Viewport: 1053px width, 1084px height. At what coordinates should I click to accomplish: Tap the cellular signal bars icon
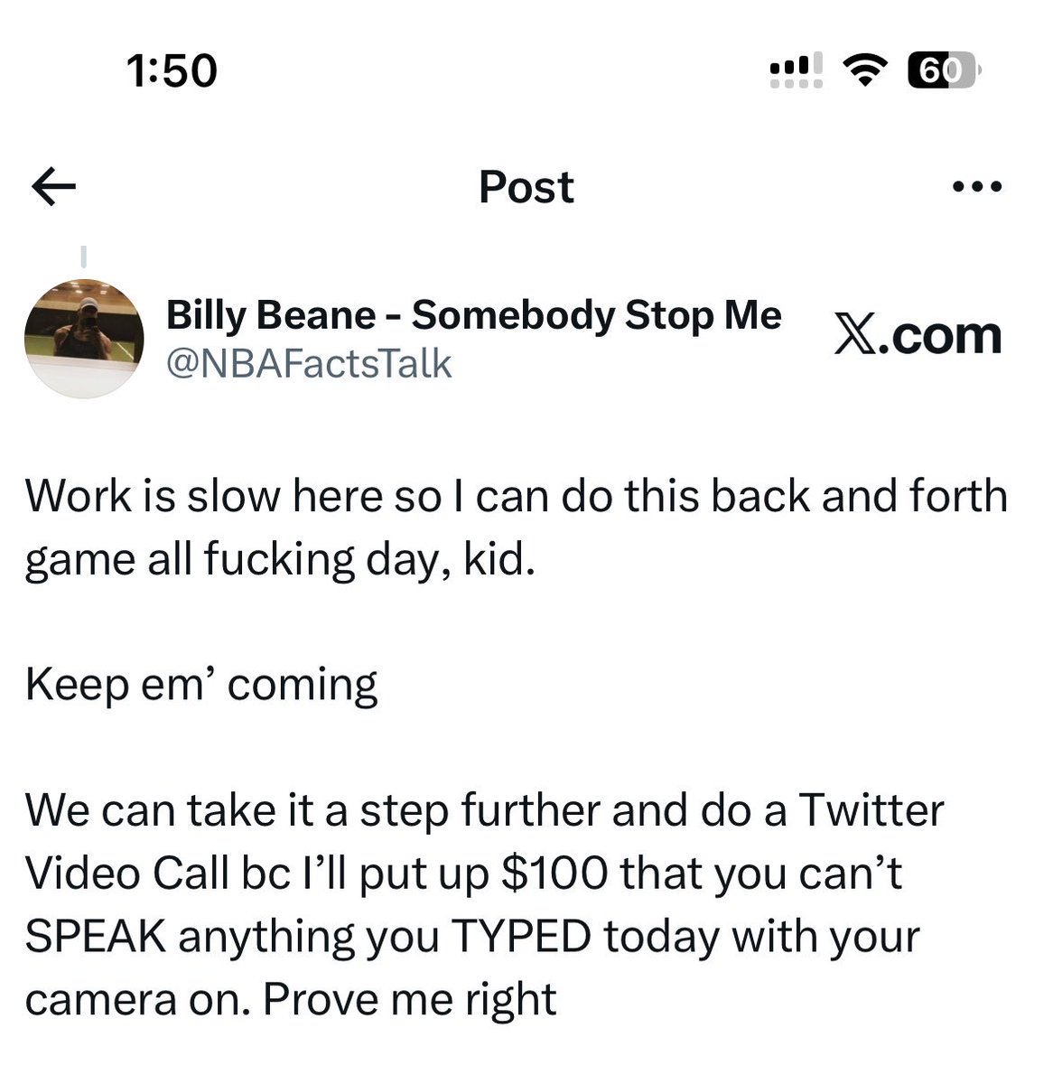797,70
